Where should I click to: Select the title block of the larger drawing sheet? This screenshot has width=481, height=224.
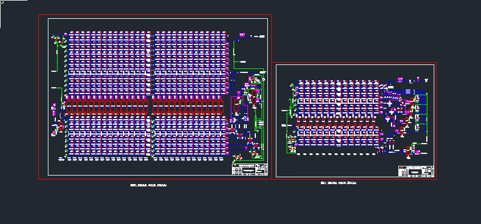pyautogui.click(x=250, y=169)
